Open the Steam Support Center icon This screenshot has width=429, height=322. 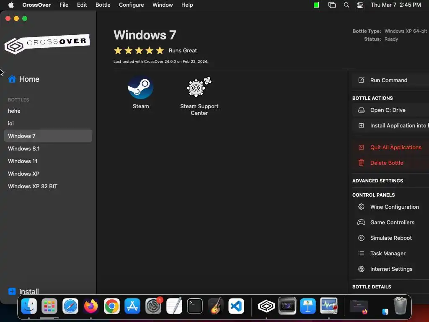199,87
